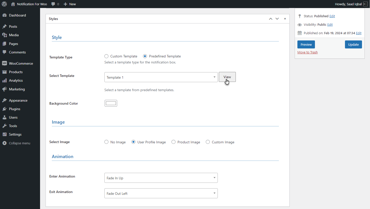Image resolution: width=370 pixels, height=209 pixels.
Task: Click the Exit Animation label
Action: point(61,192)
